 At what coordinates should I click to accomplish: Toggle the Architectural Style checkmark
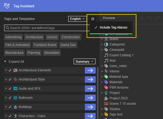pyautogui.click(x=10, y=79)
